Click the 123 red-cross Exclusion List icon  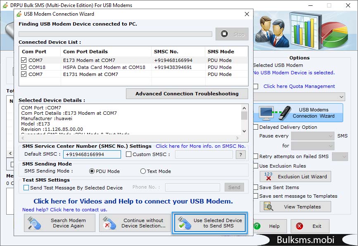pos(268,176)
